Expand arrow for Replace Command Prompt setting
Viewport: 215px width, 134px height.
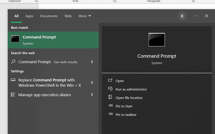click(92, 83)
